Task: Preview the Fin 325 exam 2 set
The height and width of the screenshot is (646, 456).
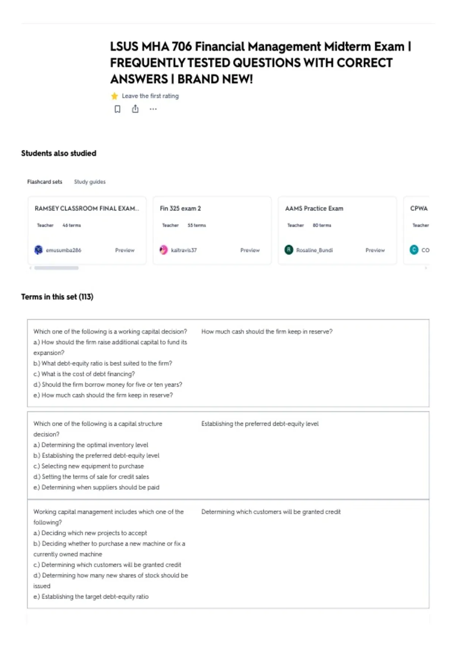Action: (250, 250)
